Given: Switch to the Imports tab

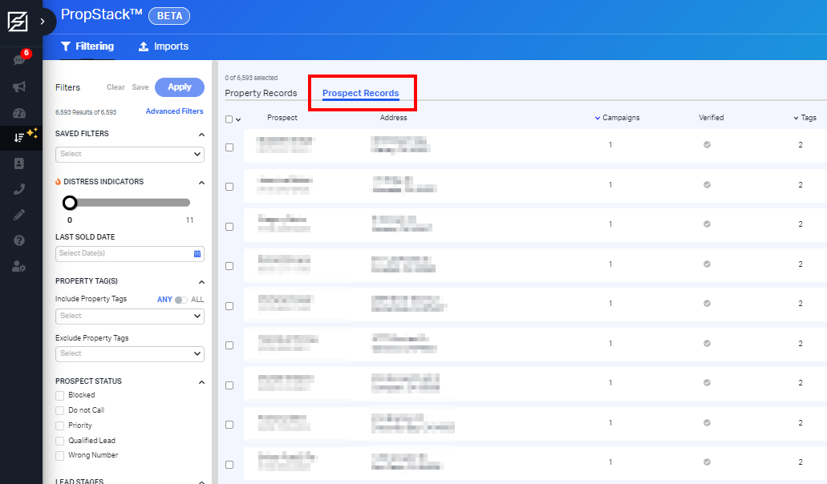Looking at the screenshot, I should [x=164, y=46].
